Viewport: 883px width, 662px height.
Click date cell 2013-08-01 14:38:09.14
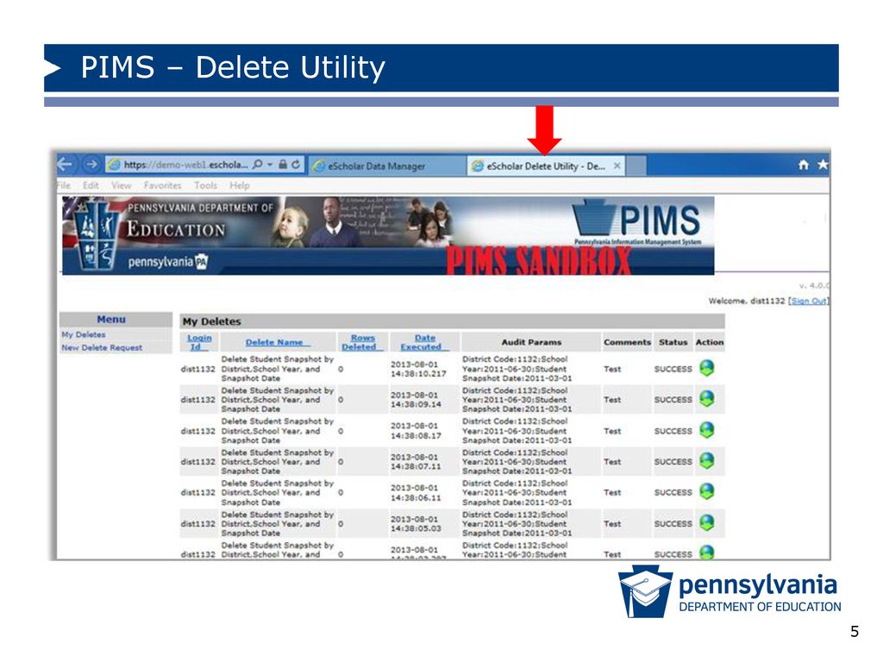(x=416, y=400)
